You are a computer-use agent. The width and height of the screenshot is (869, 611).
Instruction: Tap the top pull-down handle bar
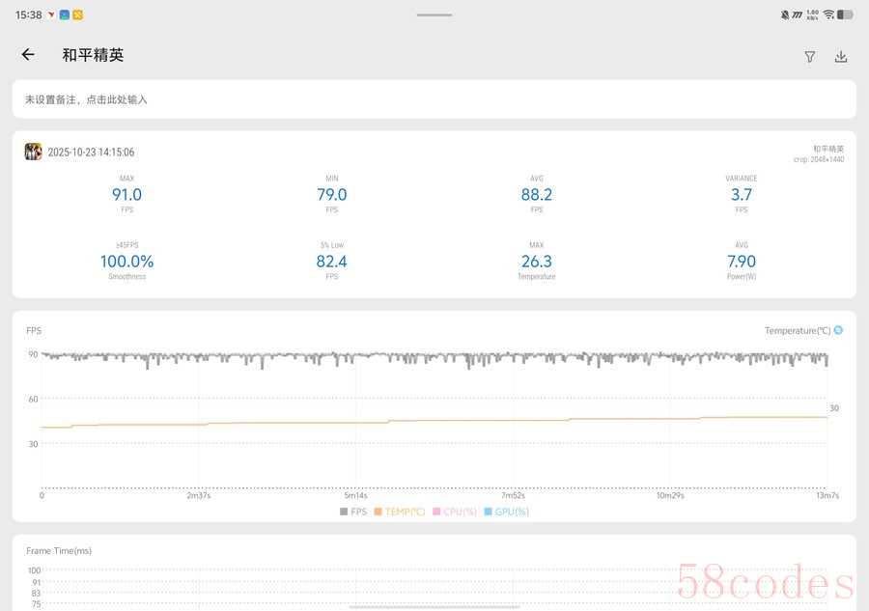[434, 14]
